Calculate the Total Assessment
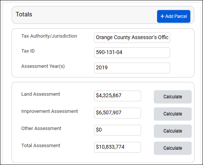 (x=173, y=148)
